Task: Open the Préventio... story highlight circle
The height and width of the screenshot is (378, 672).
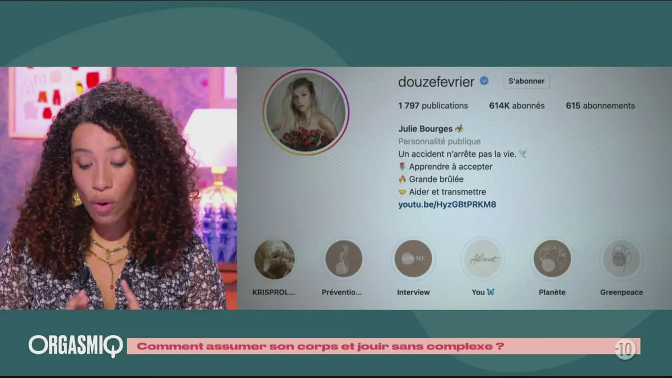Action: (x=343, y=259)
